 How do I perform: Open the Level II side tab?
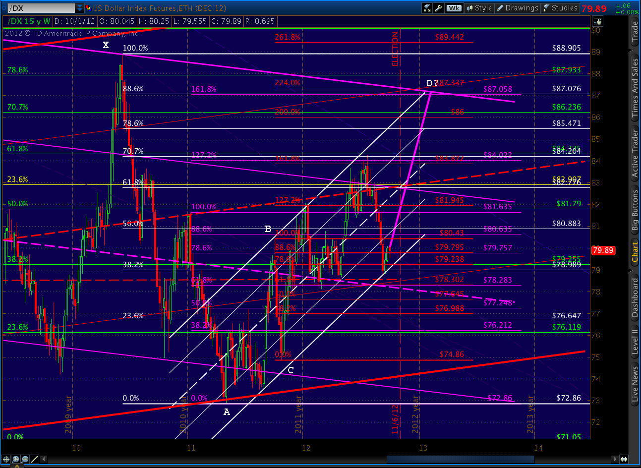coord(635,341)
